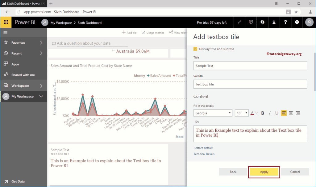Viewport: 316px width, 187px height.
Task: Open the font color picker
Action: point(252,113)
